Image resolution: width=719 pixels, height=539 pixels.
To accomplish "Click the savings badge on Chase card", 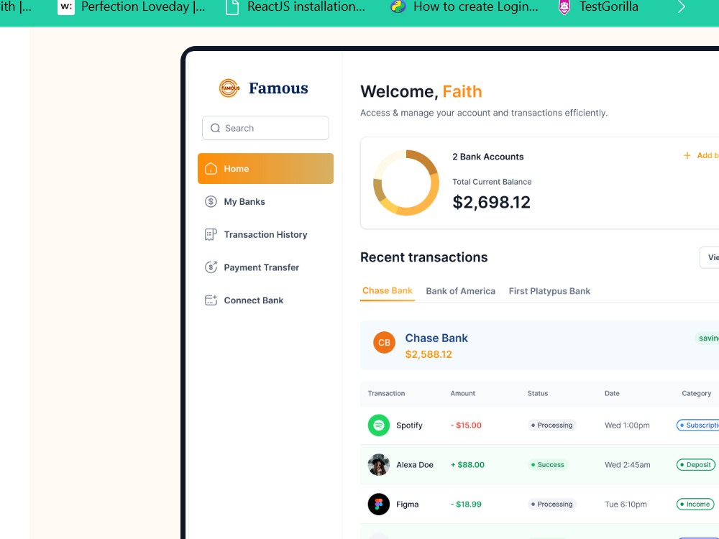I will 707,338.
